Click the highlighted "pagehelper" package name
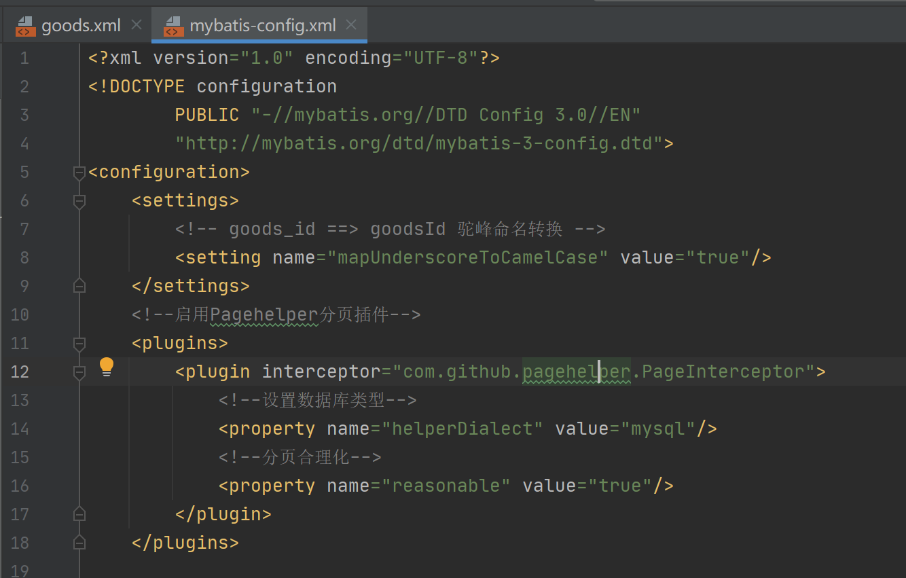Viewport: 906px width, 578px height. click(x=576, y=372)
